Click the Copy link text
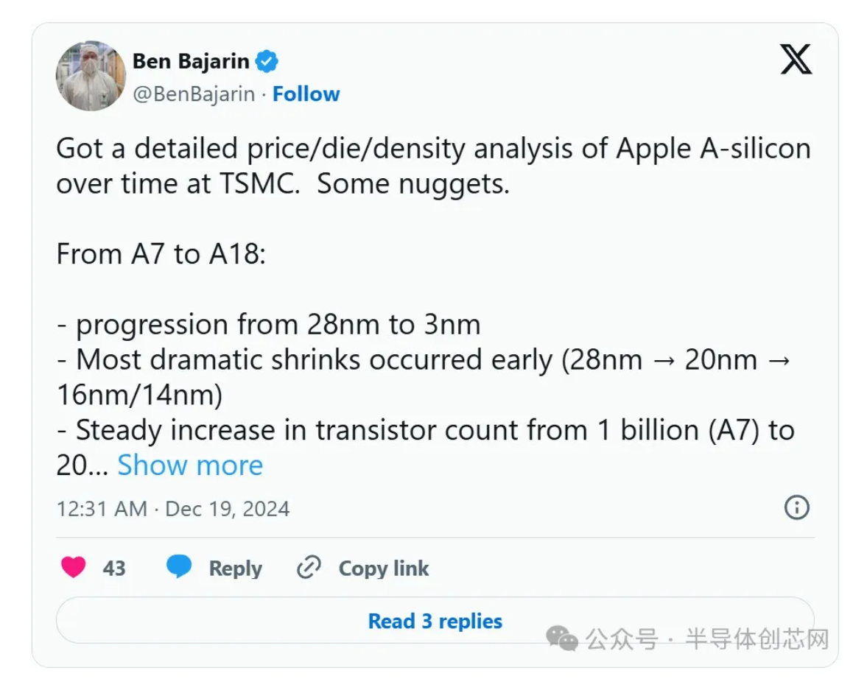The width and height of the screenshot is (853, 679). coord(383,569)
